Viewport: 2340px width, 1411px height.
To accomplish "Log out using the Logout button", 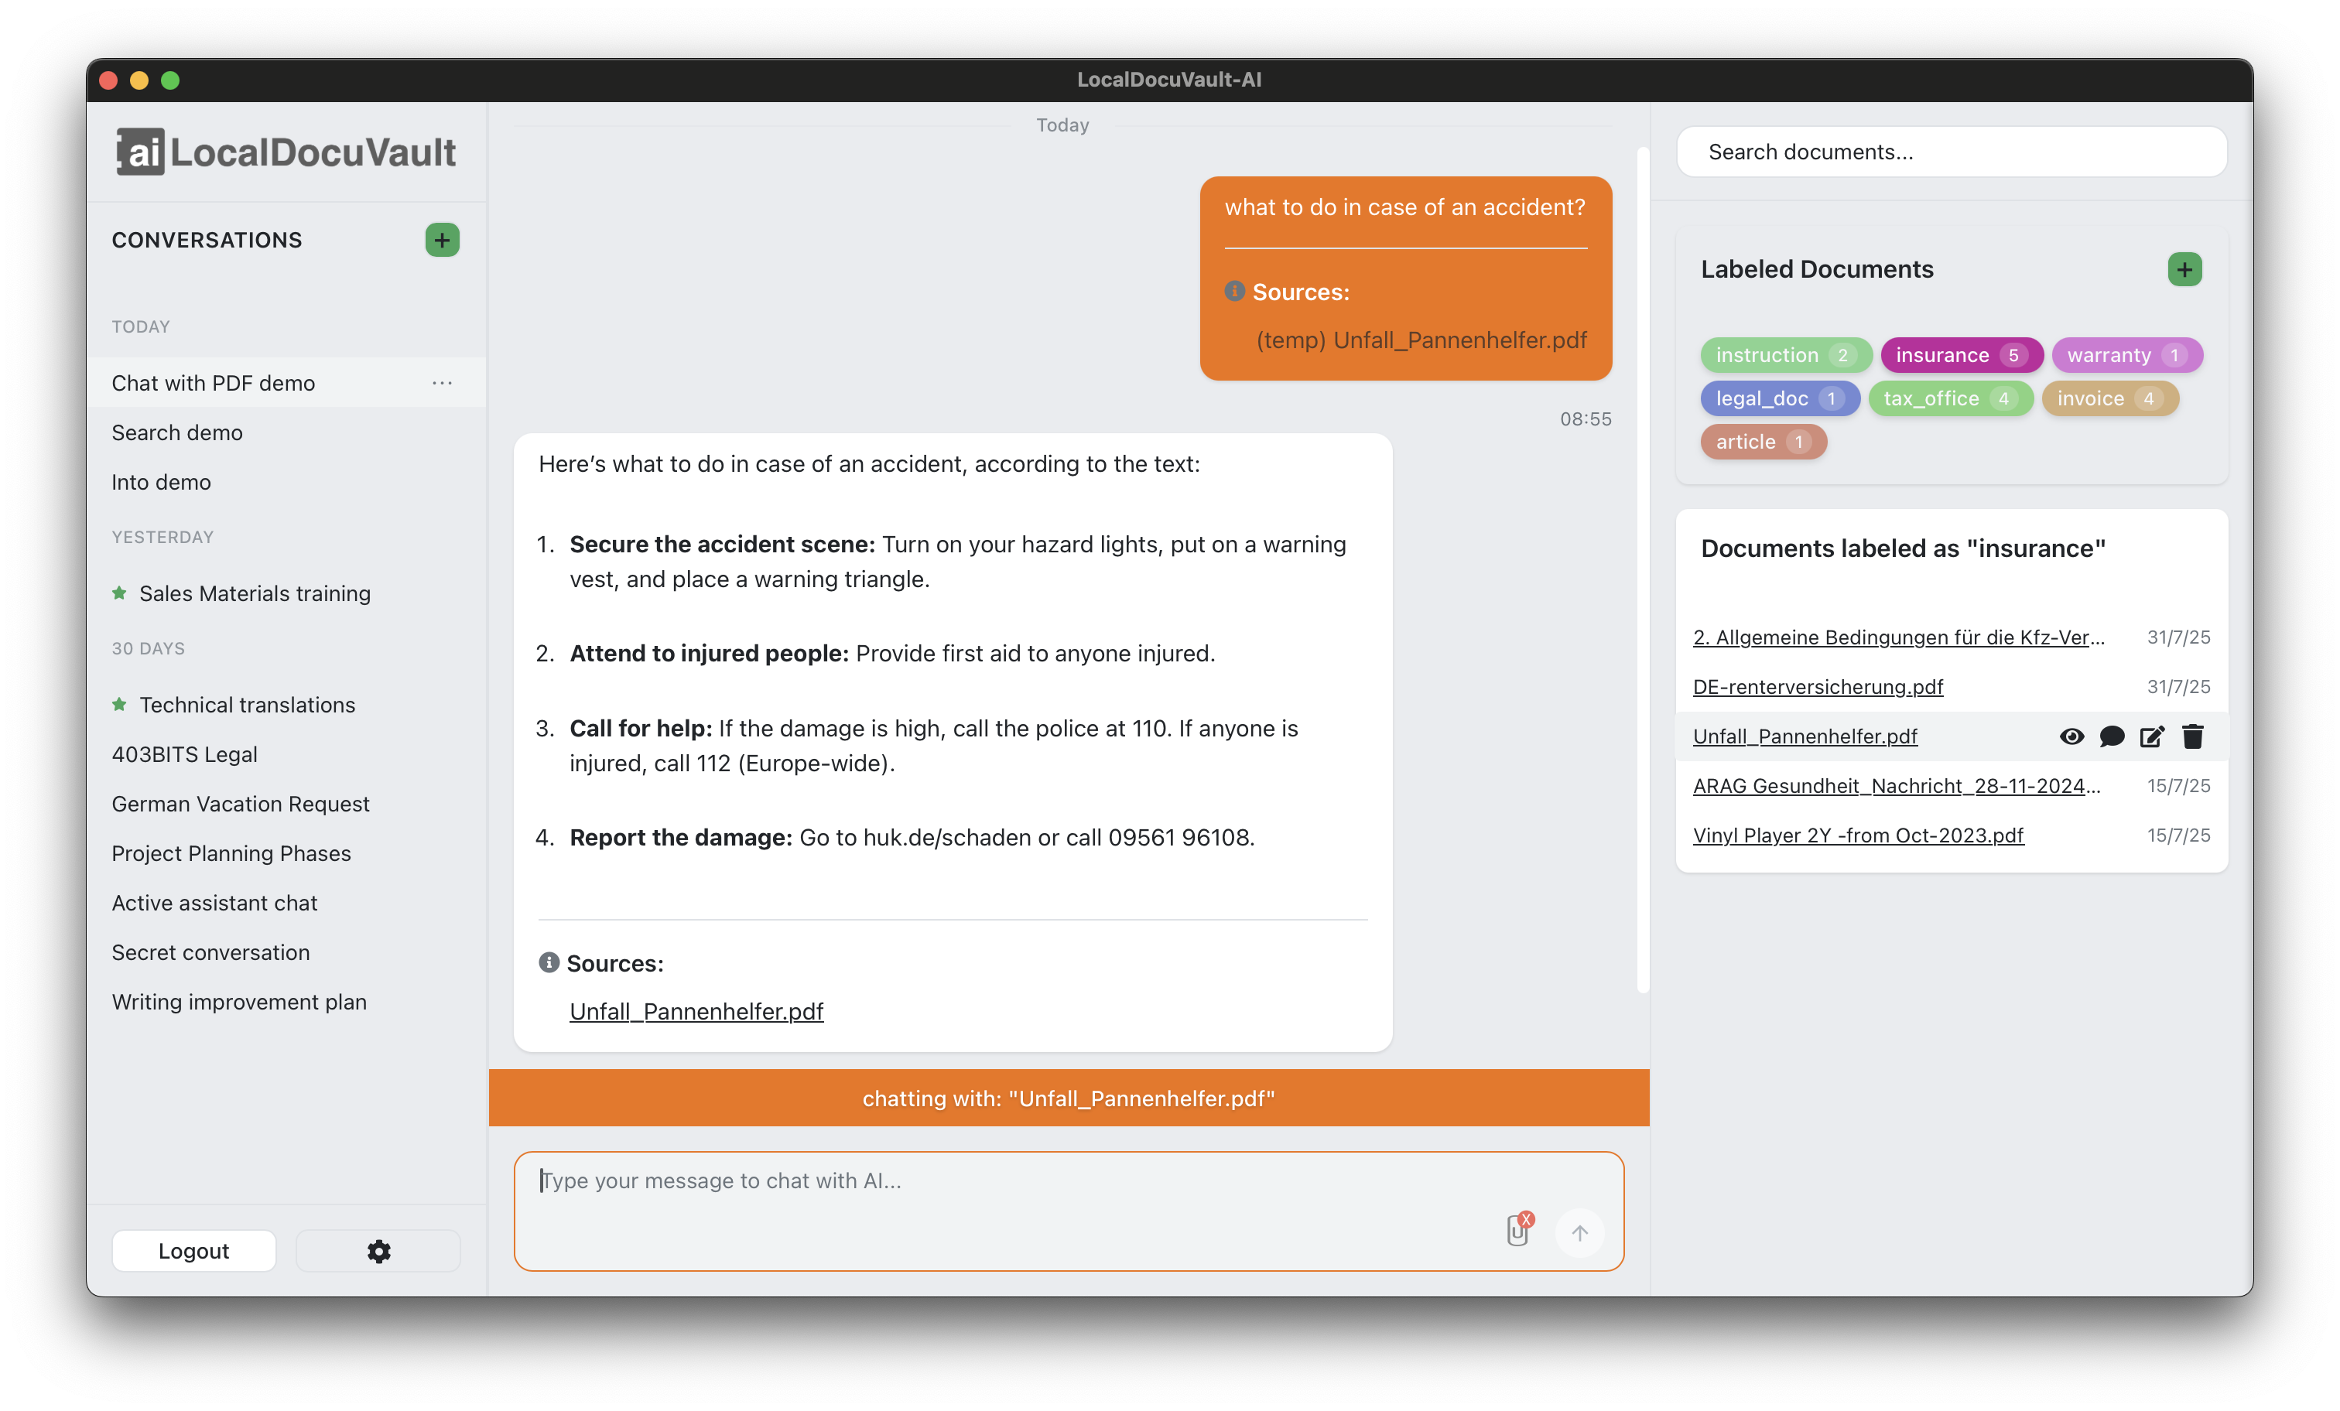I will click(193, 1251).
